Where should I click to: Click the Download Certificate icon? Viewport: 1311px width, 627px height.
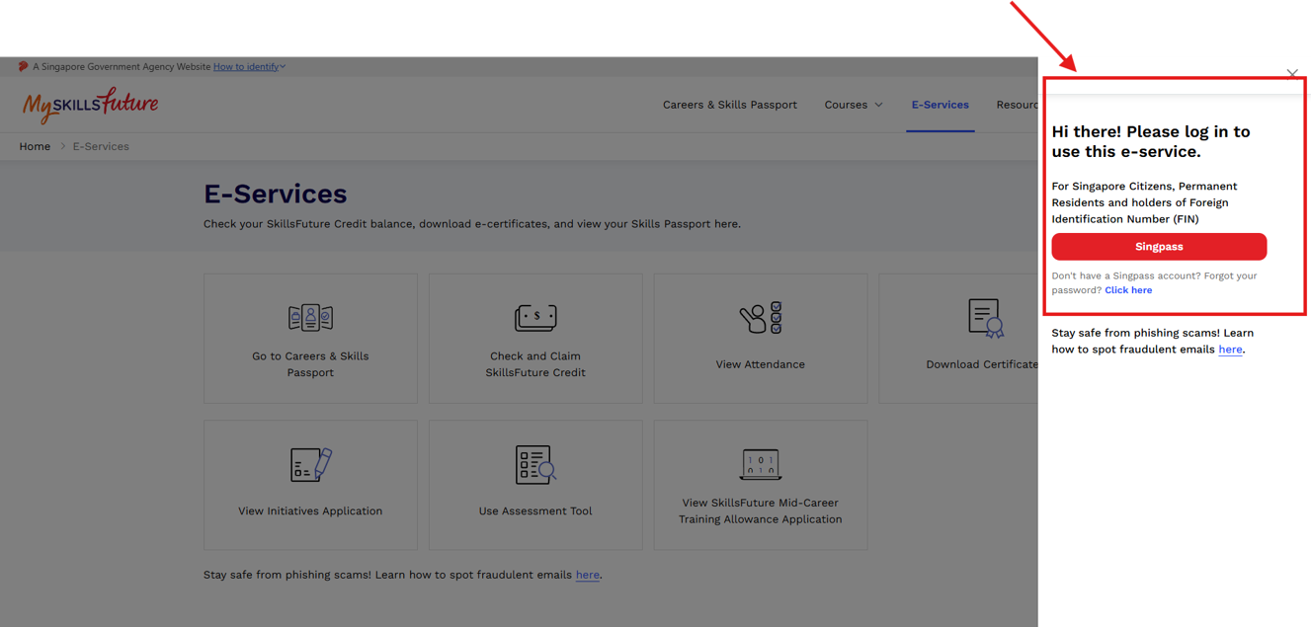[985, 318]
